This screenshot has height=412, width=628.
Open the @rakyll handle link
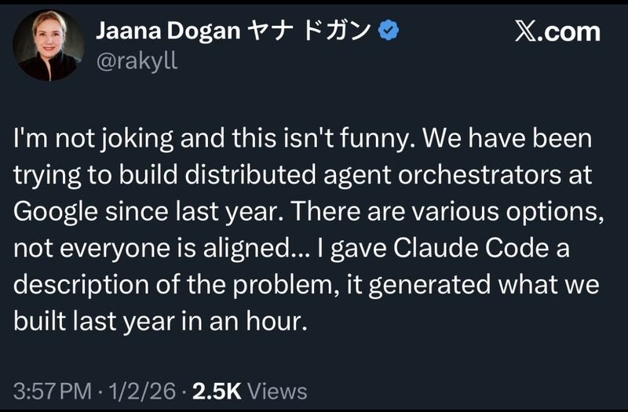[137, 61]
